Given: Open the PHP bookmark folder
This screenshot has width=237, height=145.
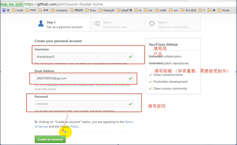Looking at the screenshot, I should (x=31, y=10).
